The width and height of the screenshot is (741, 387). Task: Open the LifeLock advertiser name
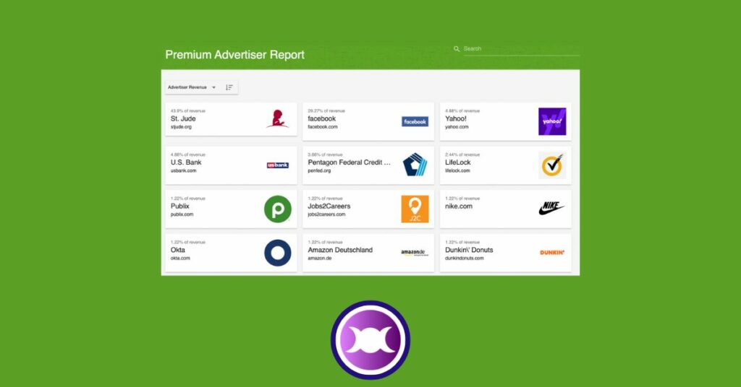tap(458, 162)
